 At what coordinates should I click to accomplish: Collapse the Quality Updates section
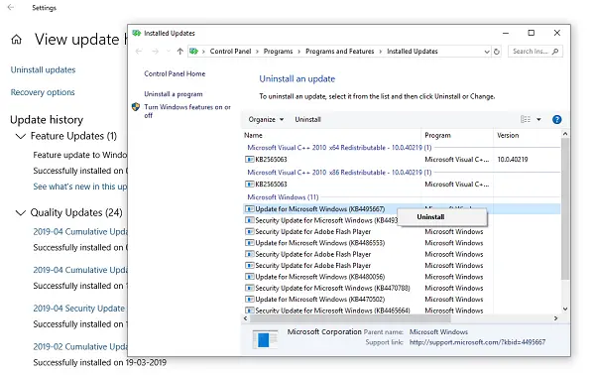pos(21,212)
